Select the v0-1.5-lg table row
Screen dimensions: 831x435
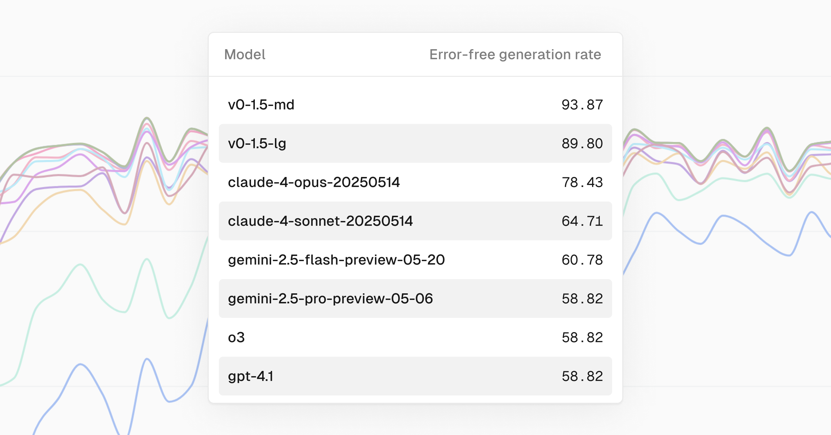pos(415,143)
